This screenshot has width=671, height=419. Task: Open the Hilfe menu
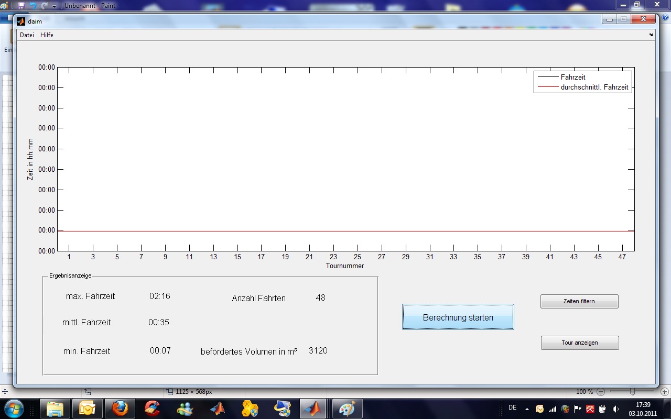tap(47, 35)
